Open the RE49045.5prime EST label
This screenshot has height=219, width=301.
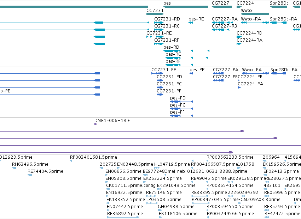(209, 178)
